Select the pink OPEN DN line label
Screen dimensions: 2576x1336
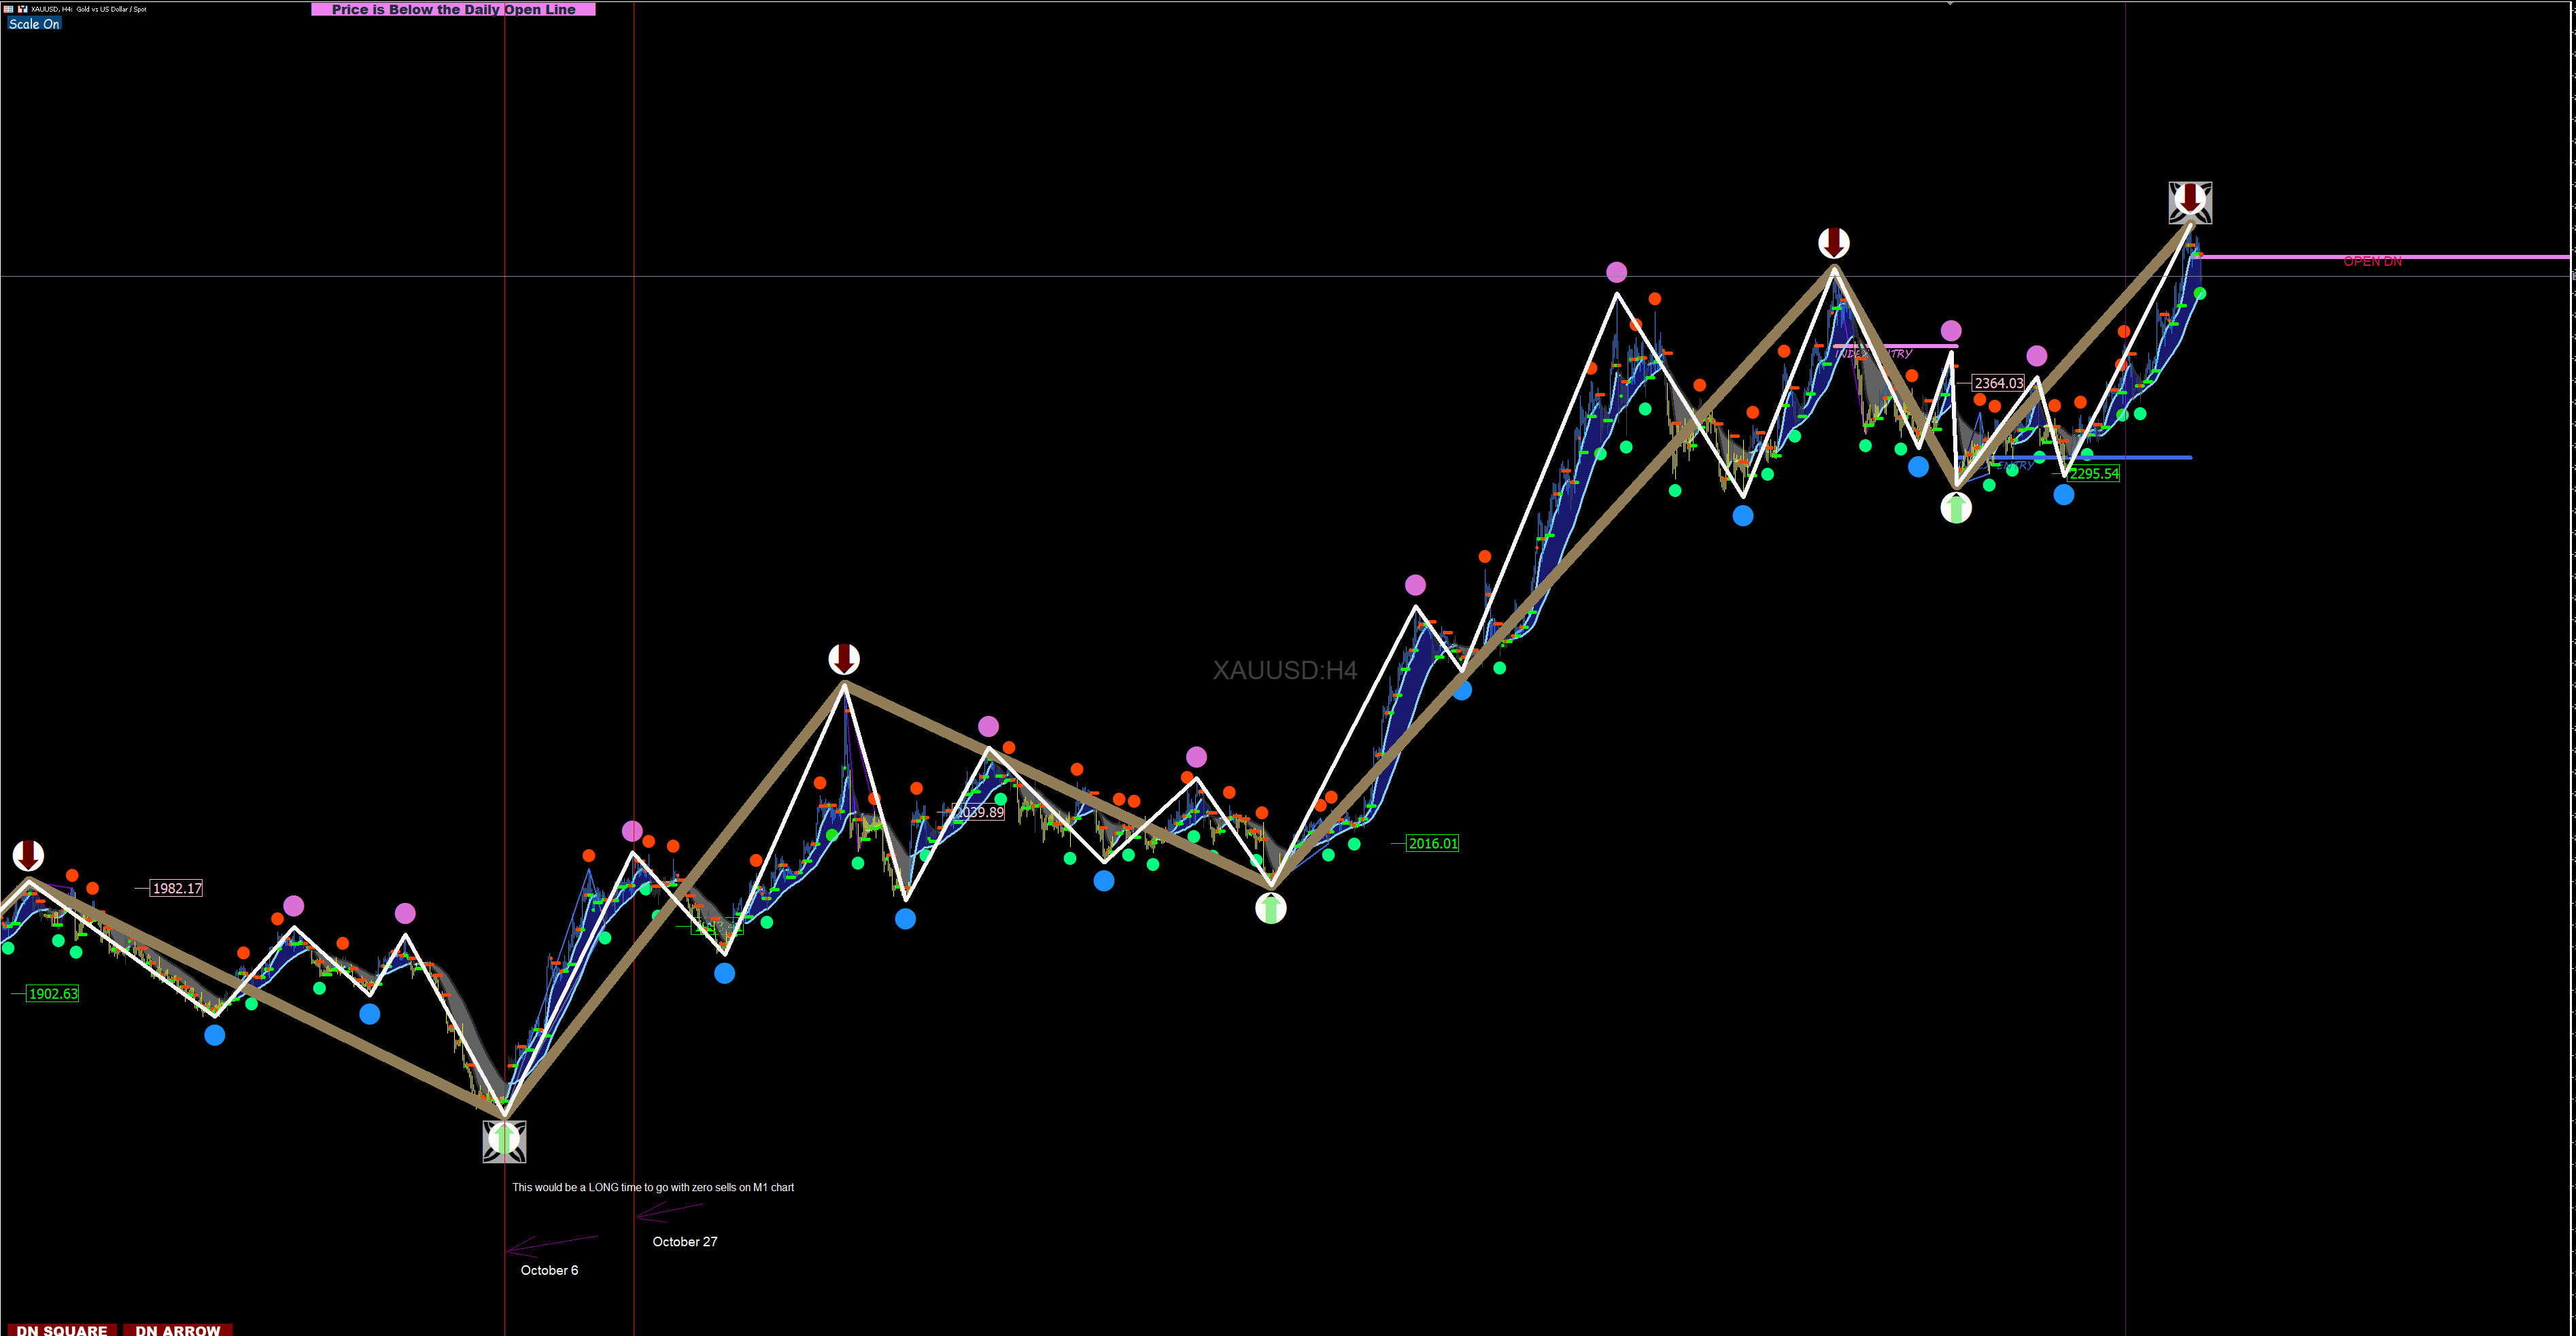pyautogui.click(x=2372, y=261)
